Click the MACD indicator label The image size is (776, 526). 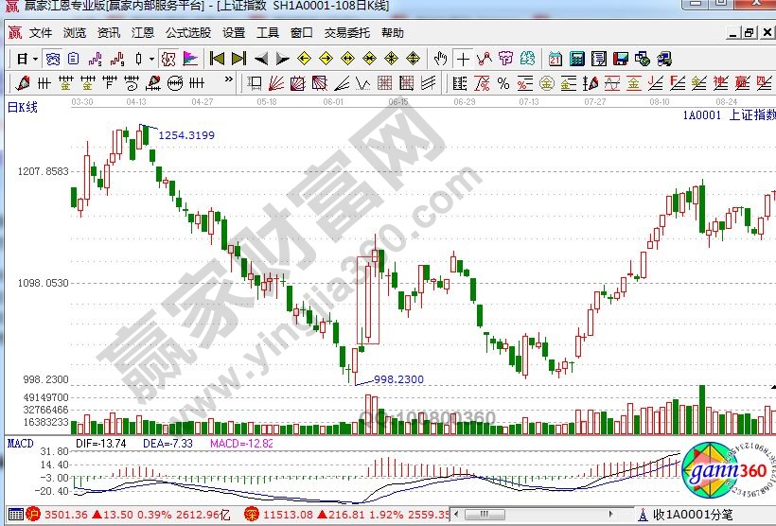(x=20, y=443)
